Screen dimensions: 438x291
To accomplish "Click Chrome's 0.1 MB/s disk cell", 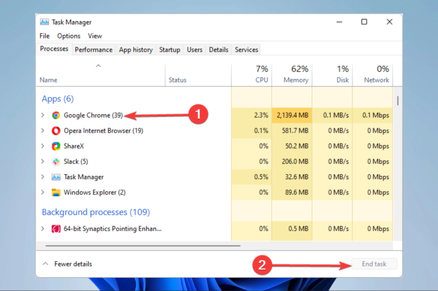I will coord(332,115).
